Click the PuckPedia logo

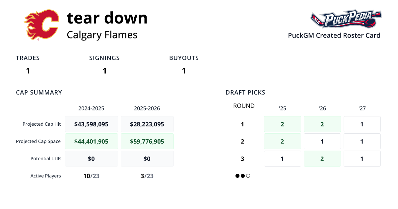346,19
